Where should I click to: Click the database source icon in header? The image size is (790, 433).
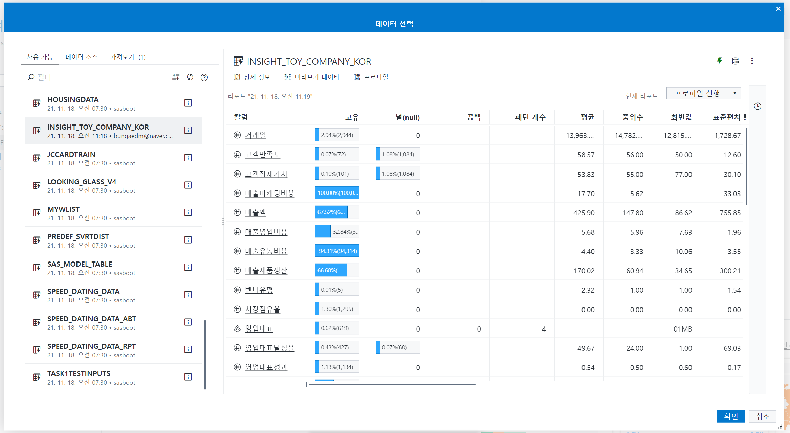(736, 61)
